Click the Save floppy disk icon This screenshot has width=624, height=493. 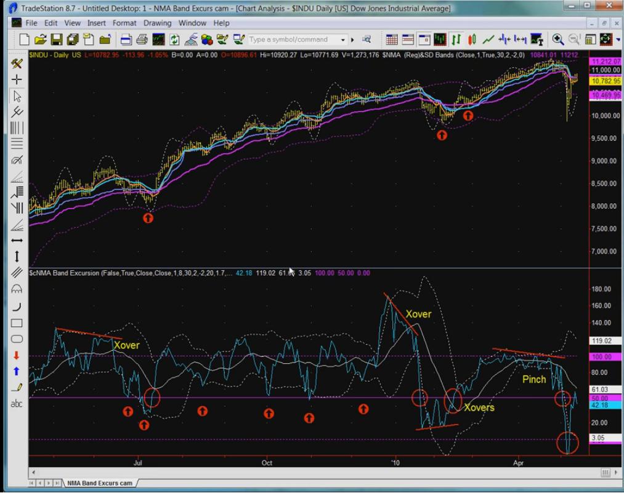click(57, 40)
